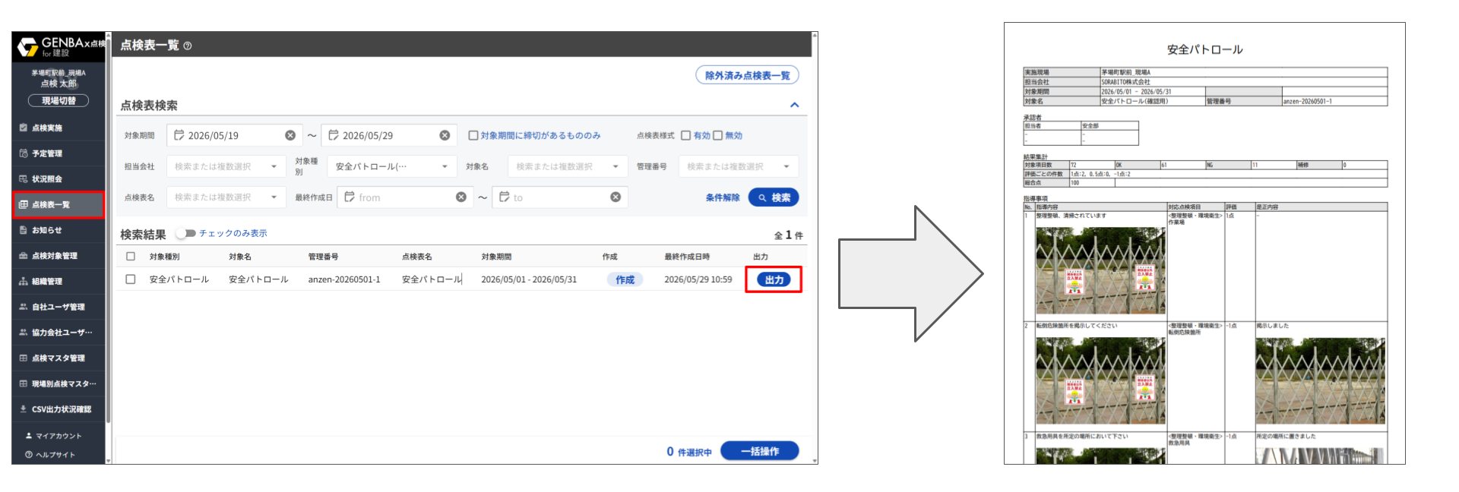
Task: Check 対象期間に締切があるもののみ checkbox
Action: [473, 135]
